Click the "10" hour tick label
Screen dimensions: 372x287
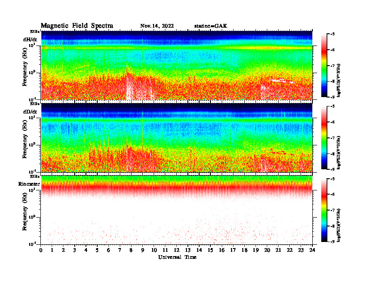click(154, 250)
